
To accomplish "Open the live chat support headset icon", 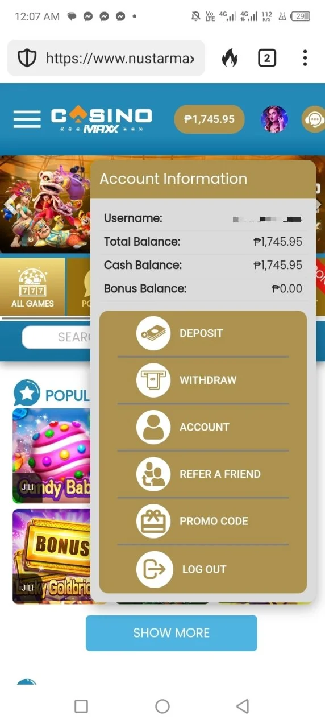I will 313,119.
